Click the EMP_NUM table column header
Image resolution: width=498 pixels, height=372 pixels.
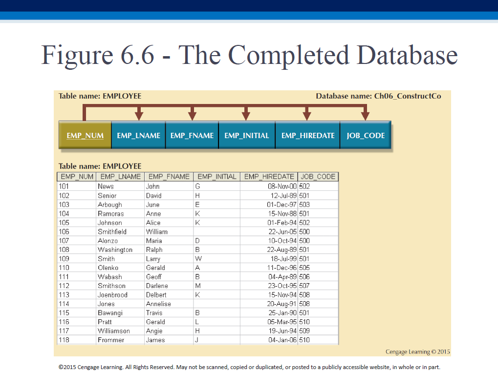tap(77, 177)
